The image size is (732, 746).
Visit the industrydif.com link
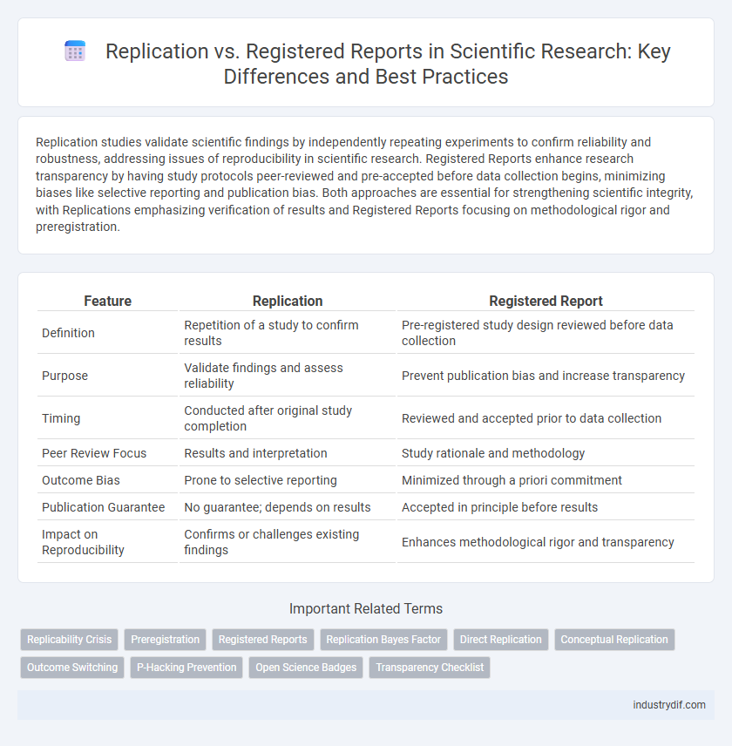coord(669,705)
